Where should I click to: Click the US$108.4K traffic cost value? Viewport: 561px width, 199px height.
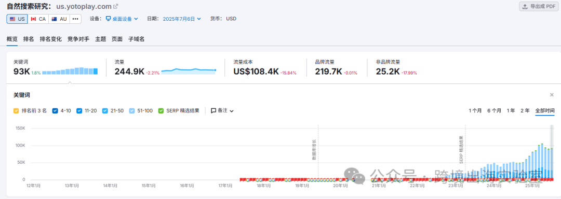pos(256,72)
